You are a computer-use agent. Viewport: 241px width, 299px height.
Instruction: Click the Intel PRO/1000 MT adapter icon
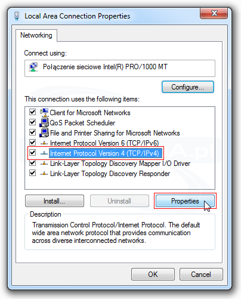coord(33,67)
